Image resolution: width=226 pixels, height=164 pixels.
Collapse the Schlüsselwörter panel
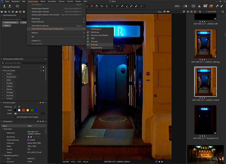pyautogui.click(x=2, y=15)
